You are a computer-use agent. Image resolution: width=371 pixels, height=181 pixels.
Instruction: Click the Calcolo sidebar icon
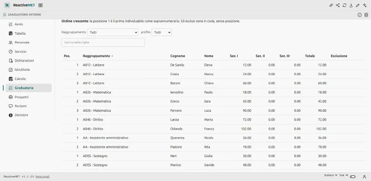click(x=10, y=79)
